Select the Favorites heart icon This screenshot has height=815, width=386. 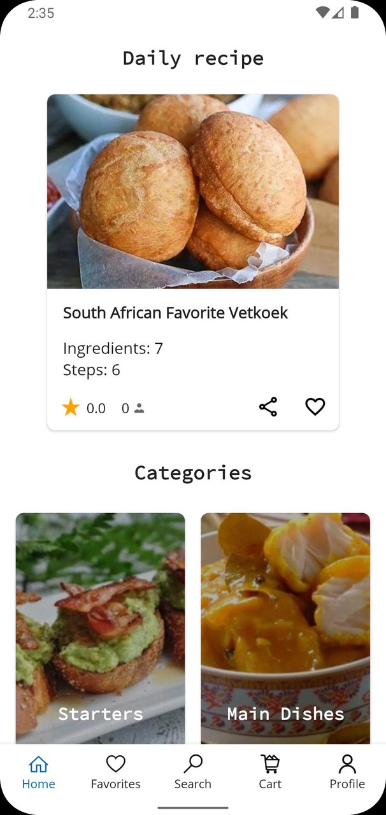(x=116, y=763)
